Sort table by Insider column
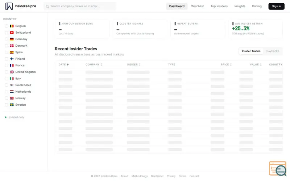Image resolution: width=290 pixels, height=181 pixels. click(133, 64)
